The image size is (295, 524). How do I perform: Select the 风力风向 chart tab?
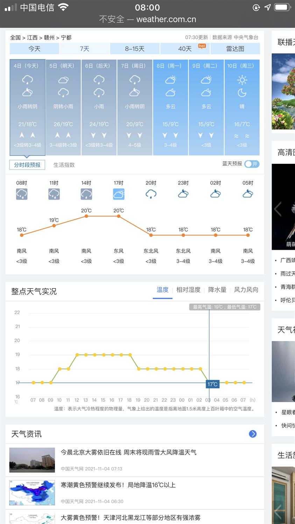click(x=246, y=290)
